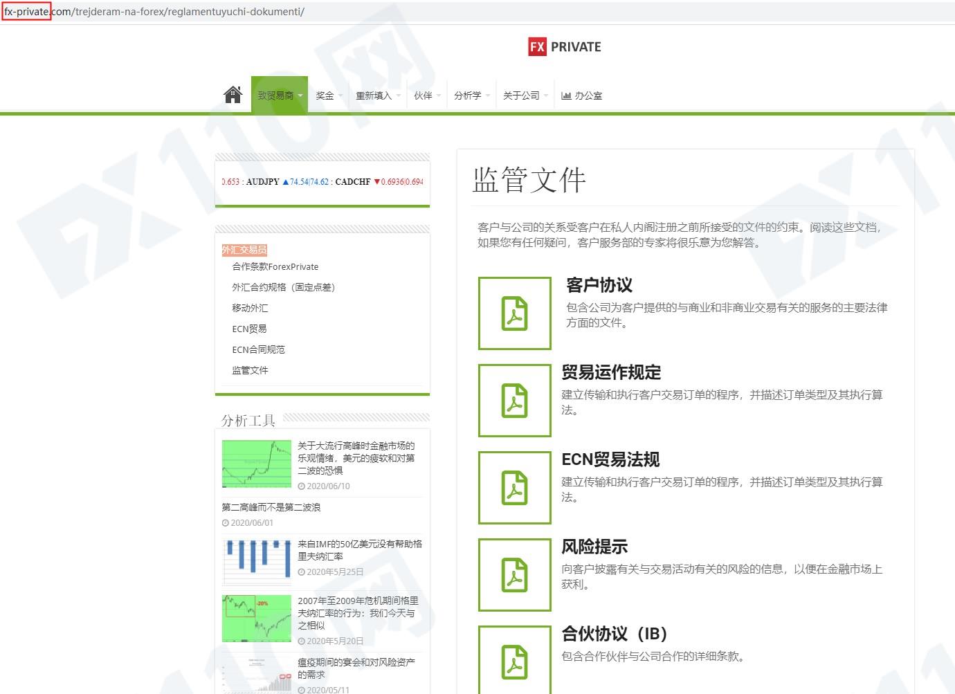Click the 监管文件 page title
This screenshot has width=955, height=694.
coord(529,180)
